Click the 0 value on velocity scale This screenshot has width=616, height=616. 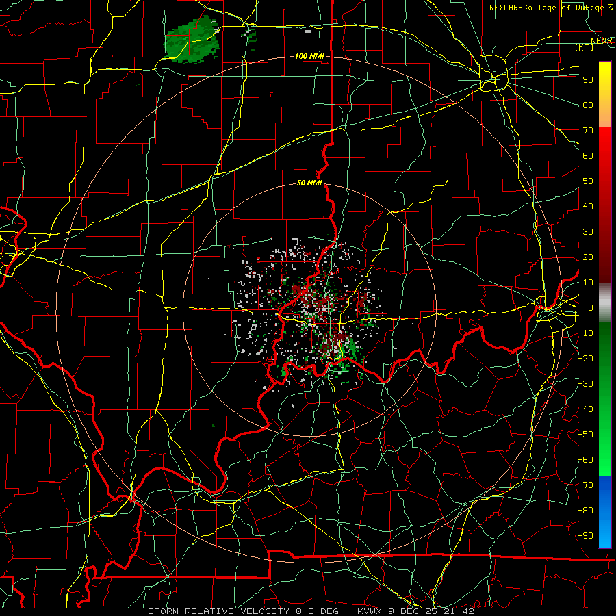[x=591, y=308]
